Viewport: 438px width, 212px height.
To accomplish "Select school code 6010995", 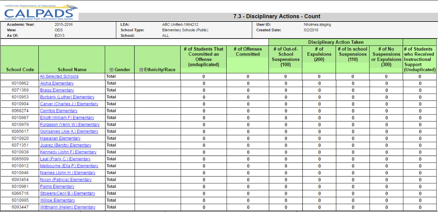I will coord(20,200).
